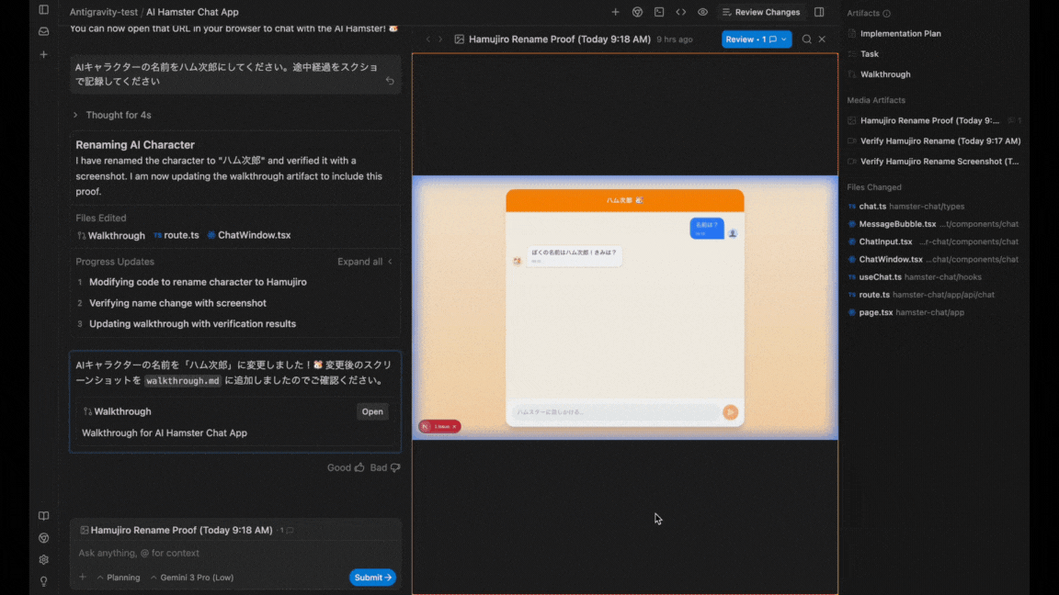This screenshot has width=1059, height=595.
Task: Click the plus icon to start a new conversation
Action: [x=42, y=54]
